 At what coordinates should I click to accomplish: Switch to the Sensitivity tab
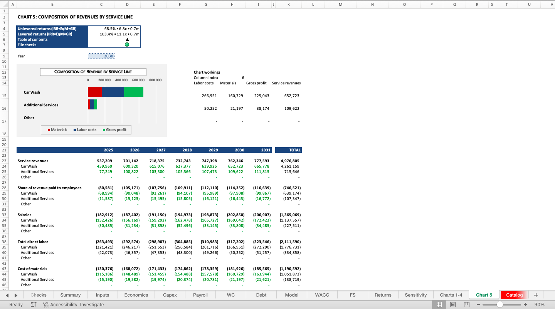click(416, 295)
